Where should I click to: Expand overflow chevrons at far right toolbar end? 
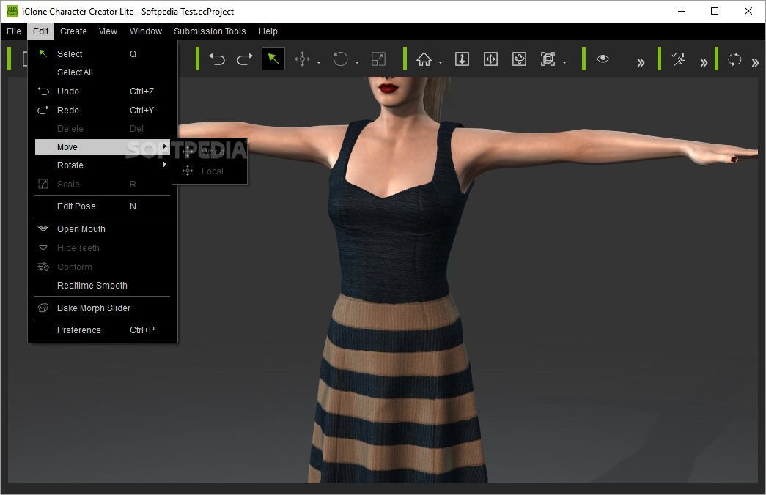[755, 62]
